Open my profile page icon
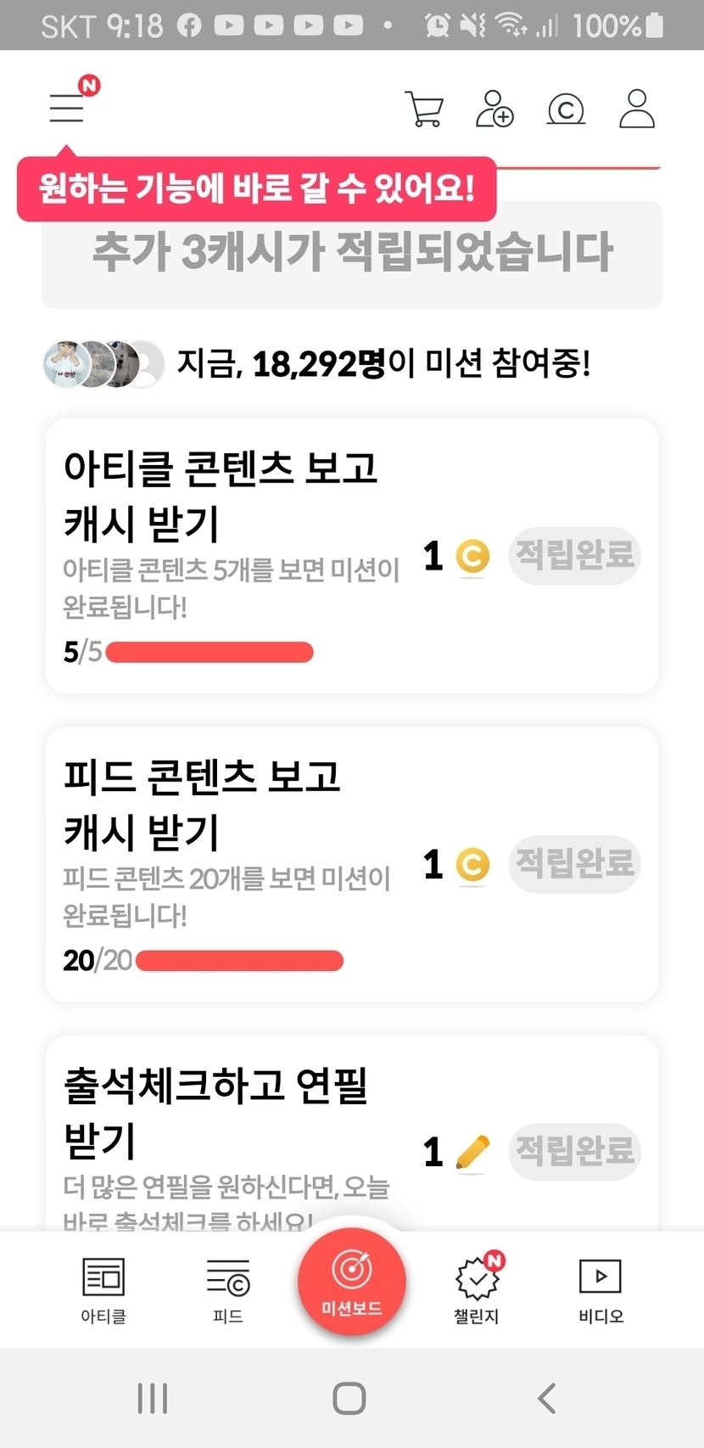This screenshot has width=704, height=1448. pyautogui.click(x=636, y=109)
